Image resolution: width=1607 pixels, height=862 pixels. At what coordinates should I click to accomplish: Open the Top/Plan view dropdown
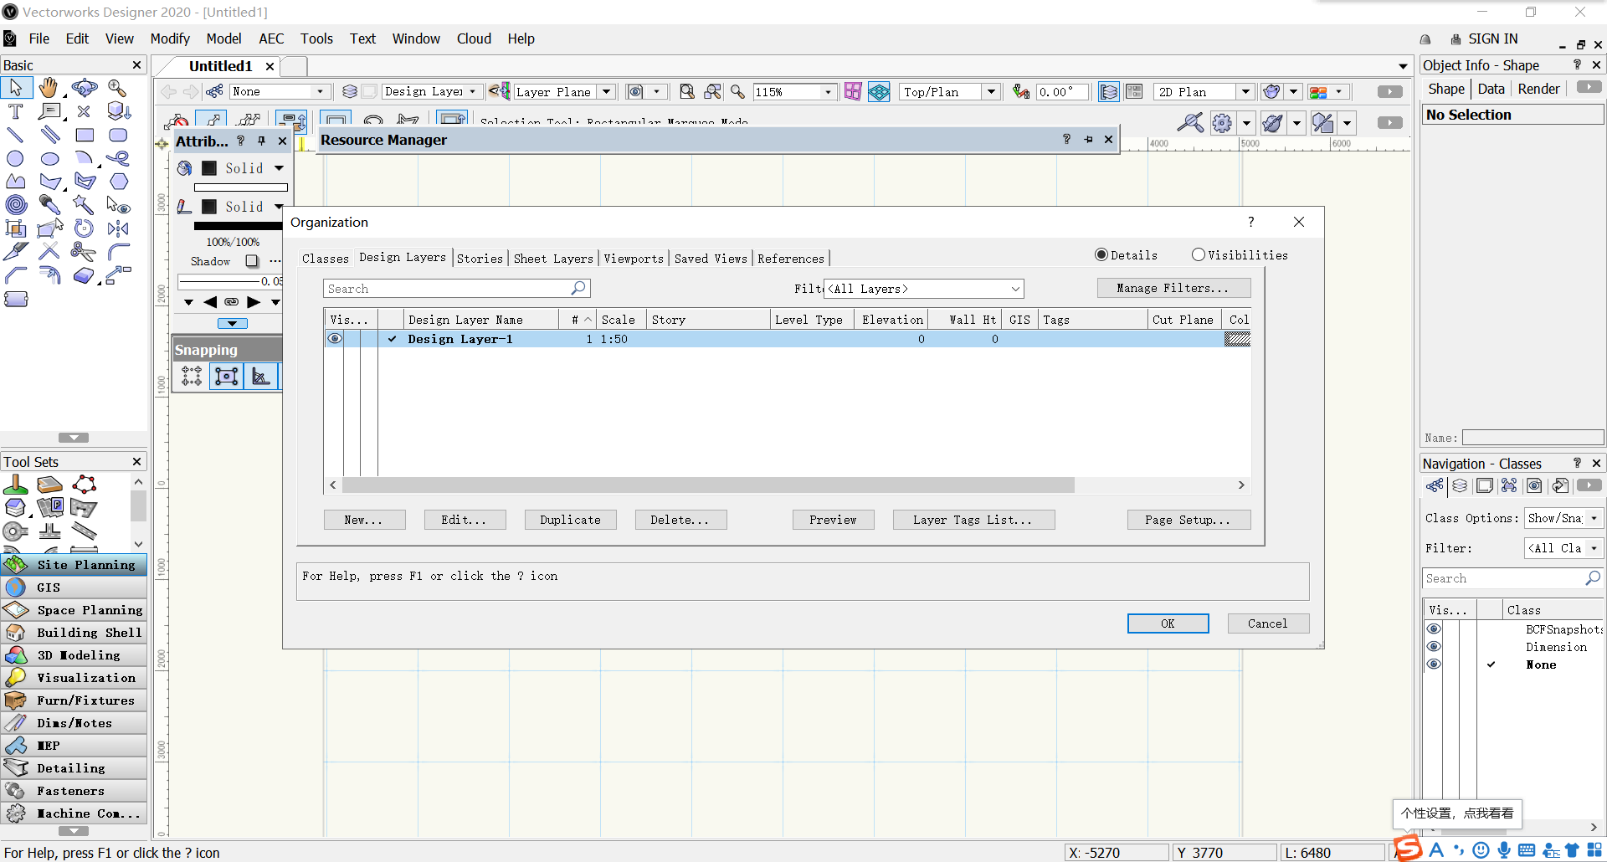tap(950, 92)
